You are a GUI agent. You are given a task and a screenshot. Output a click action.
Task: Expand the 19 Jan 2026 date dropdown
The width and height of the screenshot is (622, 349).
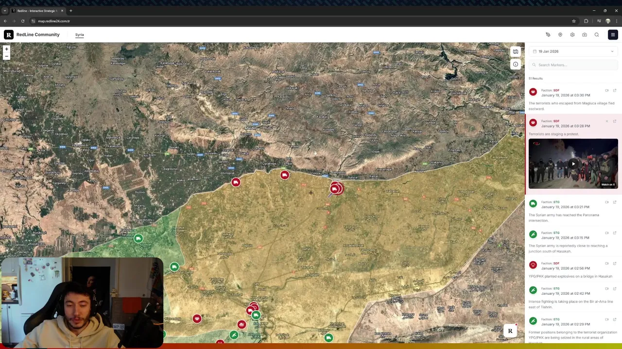pos(573,51)
